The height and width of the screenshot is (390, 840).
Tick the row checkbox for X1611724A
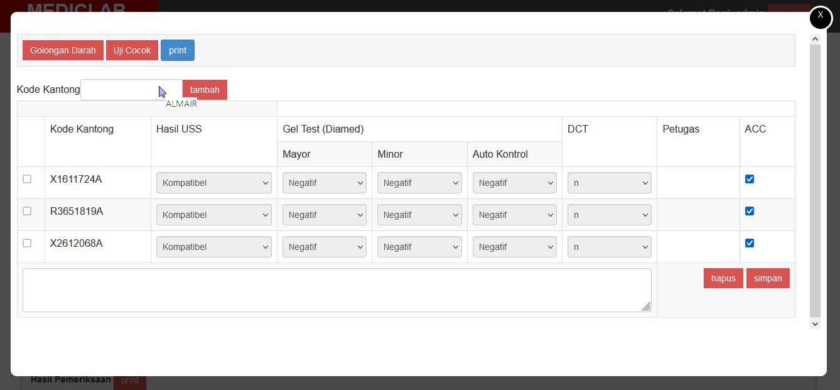(x=27, y=179)
